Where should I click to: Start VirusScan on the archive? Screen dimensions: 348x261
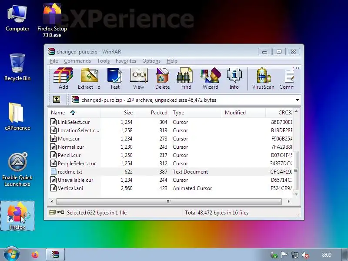pos(263,79)
